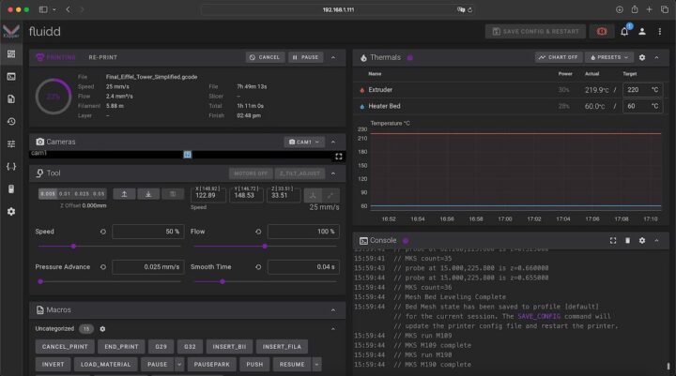Viewport: 676px width, 376px height.
Task: Run the LOAD_MATERIAL macro
Action: (x=105, y=364)
